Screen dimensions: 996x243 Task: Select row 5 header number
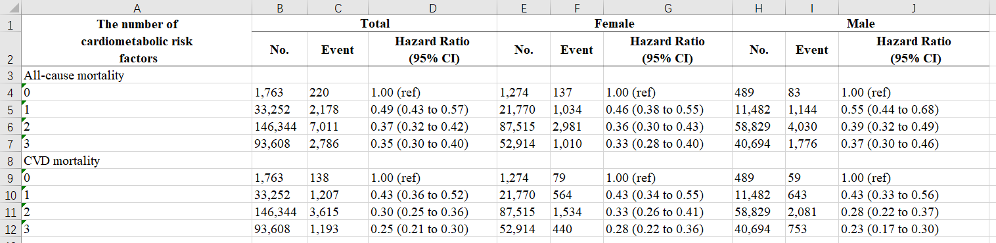click(x=11, y=109)
